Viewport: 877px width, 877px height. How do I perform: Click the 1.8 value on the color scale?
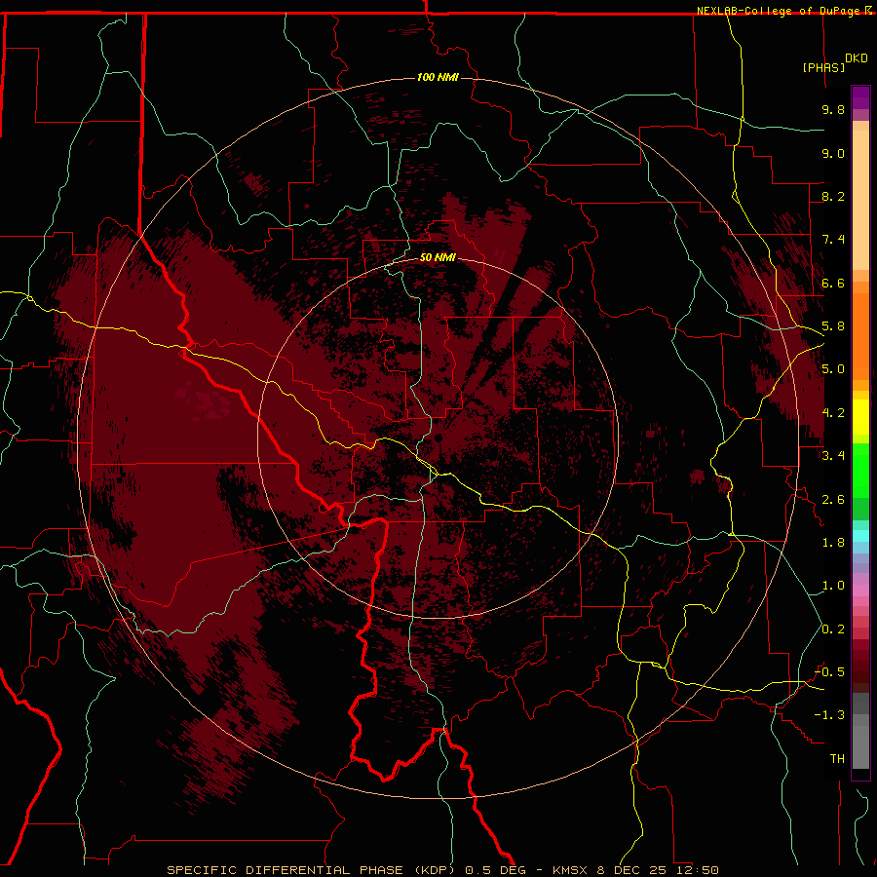[x=833, y=543]
